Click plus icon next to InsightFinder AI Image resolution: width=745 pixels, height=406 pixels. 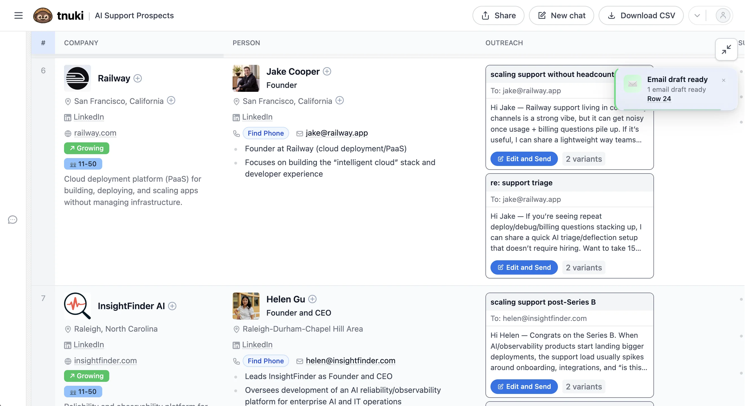[172, 306]
